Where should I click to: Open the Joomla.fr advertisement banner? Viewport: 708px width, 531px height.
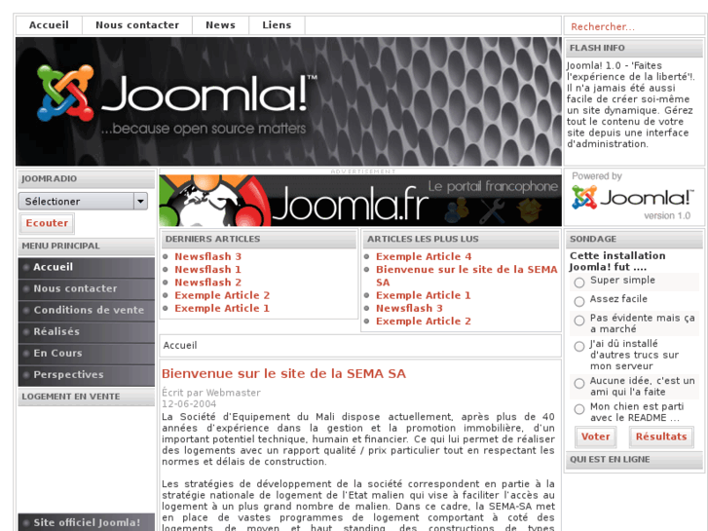pyautogui.click(x=360, y=201)
